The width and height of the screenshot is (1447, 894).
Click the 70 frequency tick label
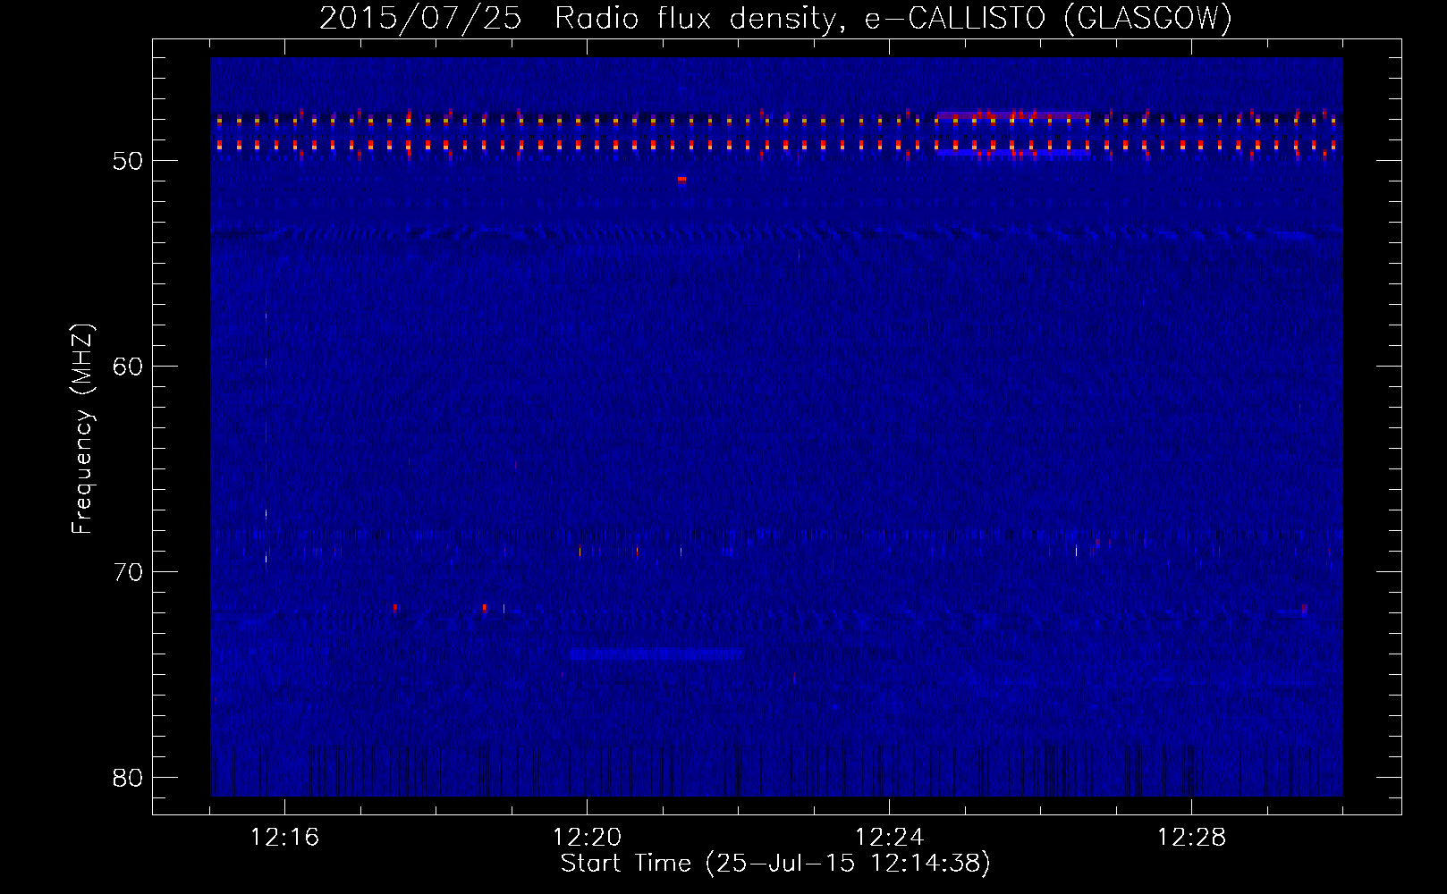[128, 572]
